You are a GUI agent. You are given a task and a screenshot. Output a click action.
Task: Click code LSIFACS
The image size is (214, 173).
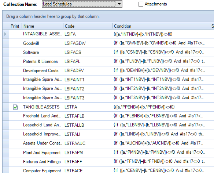click(x=73, y=53)
